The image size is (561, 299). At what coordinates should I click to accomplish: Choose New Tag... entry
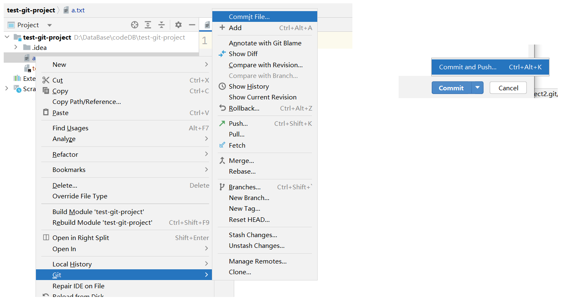[x=265, y=208]
